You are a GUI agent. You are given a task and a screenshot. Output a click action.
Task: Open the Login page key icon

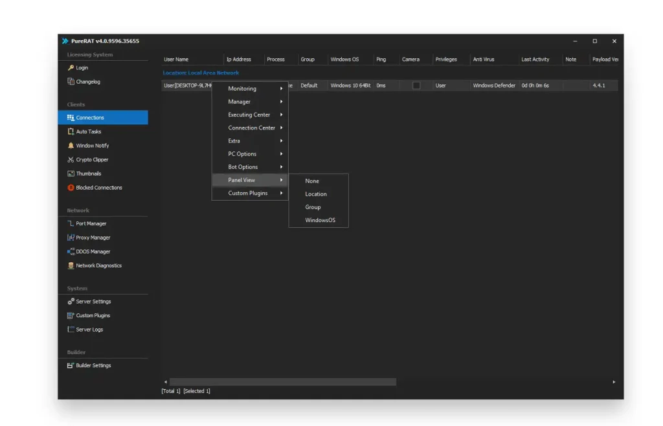click(x=71, y=68)
